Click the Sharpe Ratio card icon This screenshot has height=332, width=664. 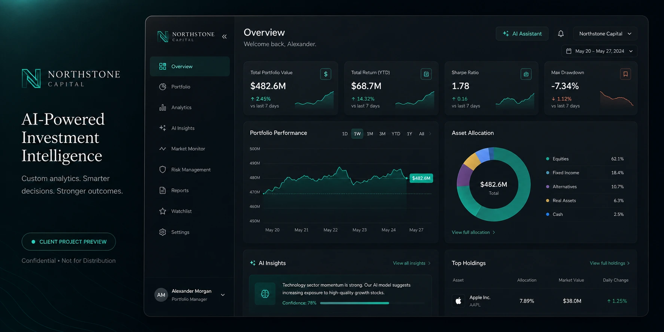[526, 74]
